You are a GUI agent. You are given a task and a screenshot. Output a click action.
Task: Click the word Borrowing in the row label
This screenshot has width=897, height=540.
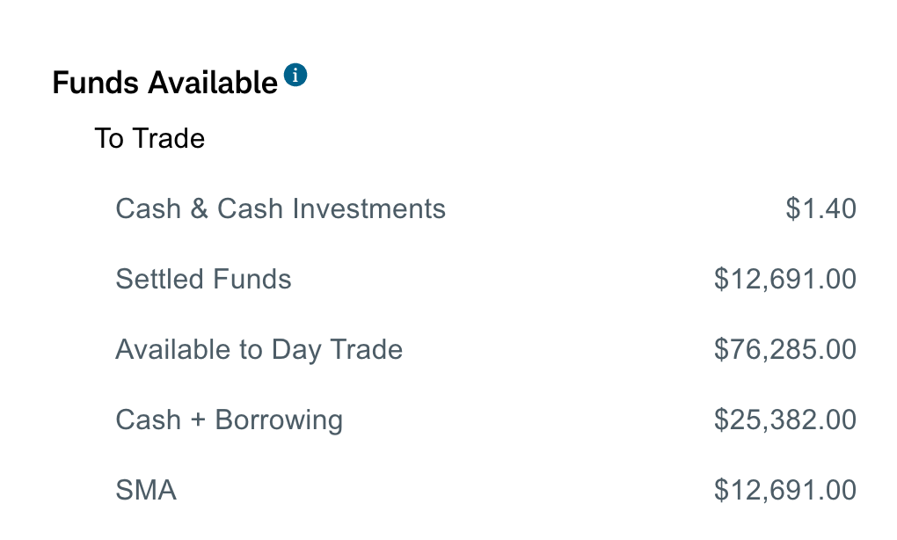coord(279,420)
